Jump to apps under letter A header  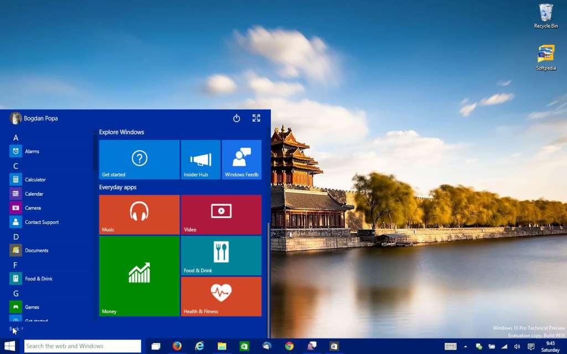coord(16,138)
